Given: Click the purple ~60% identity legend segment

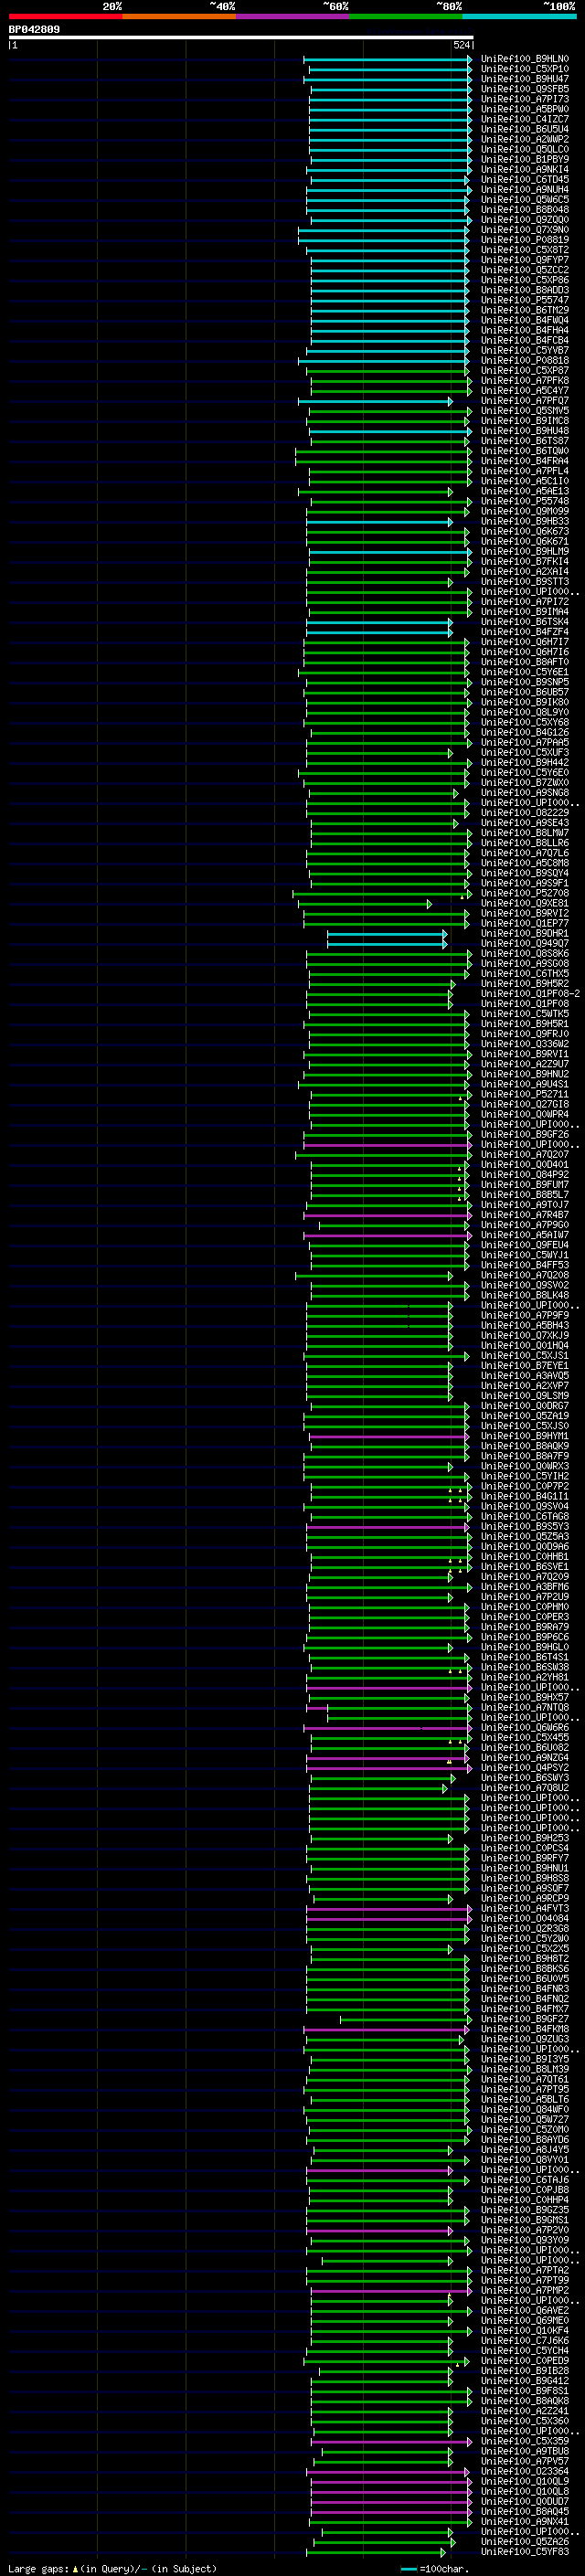Looking at the screenshot, I should [293, 16].
